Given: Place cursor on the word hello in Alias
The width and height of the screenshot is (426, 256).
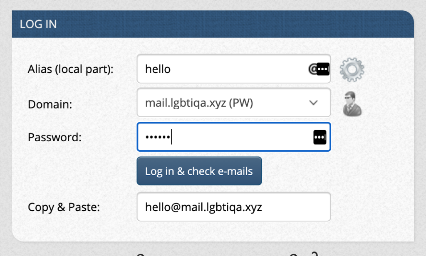Looking at the screenshot, I should pyautogui.click(x=158, y=69).
